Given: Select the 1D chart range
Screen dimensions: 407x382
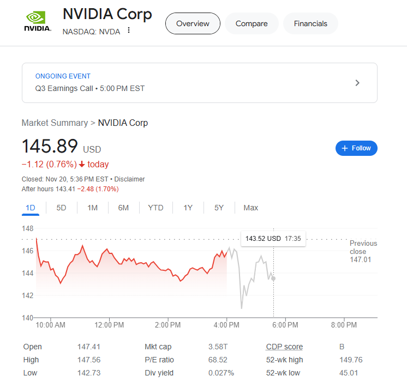Looking at the screenshot, I should [31, 208].
